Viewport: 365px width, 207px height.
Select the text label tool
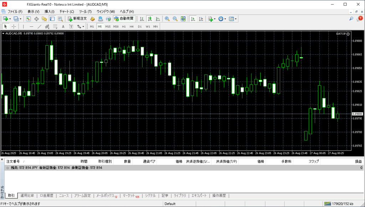coord(63,26)
